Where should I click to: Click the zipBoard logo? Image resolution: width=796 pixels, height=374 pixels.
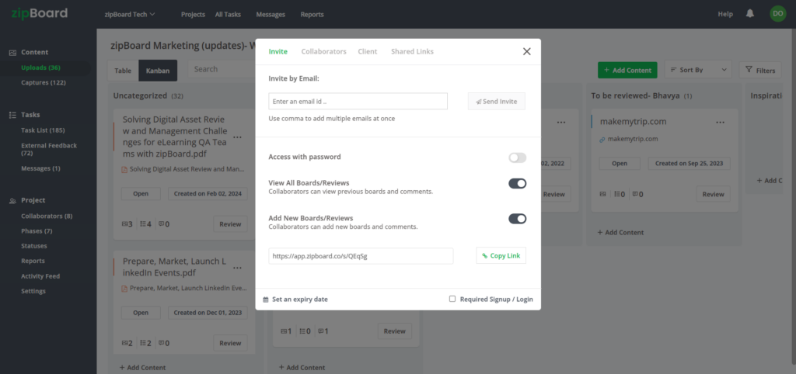tap(39, 14)
